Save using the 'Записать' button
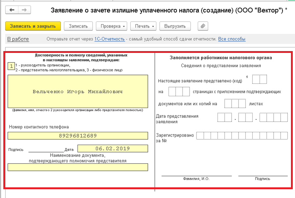295x198 pixels. point(78,26)
